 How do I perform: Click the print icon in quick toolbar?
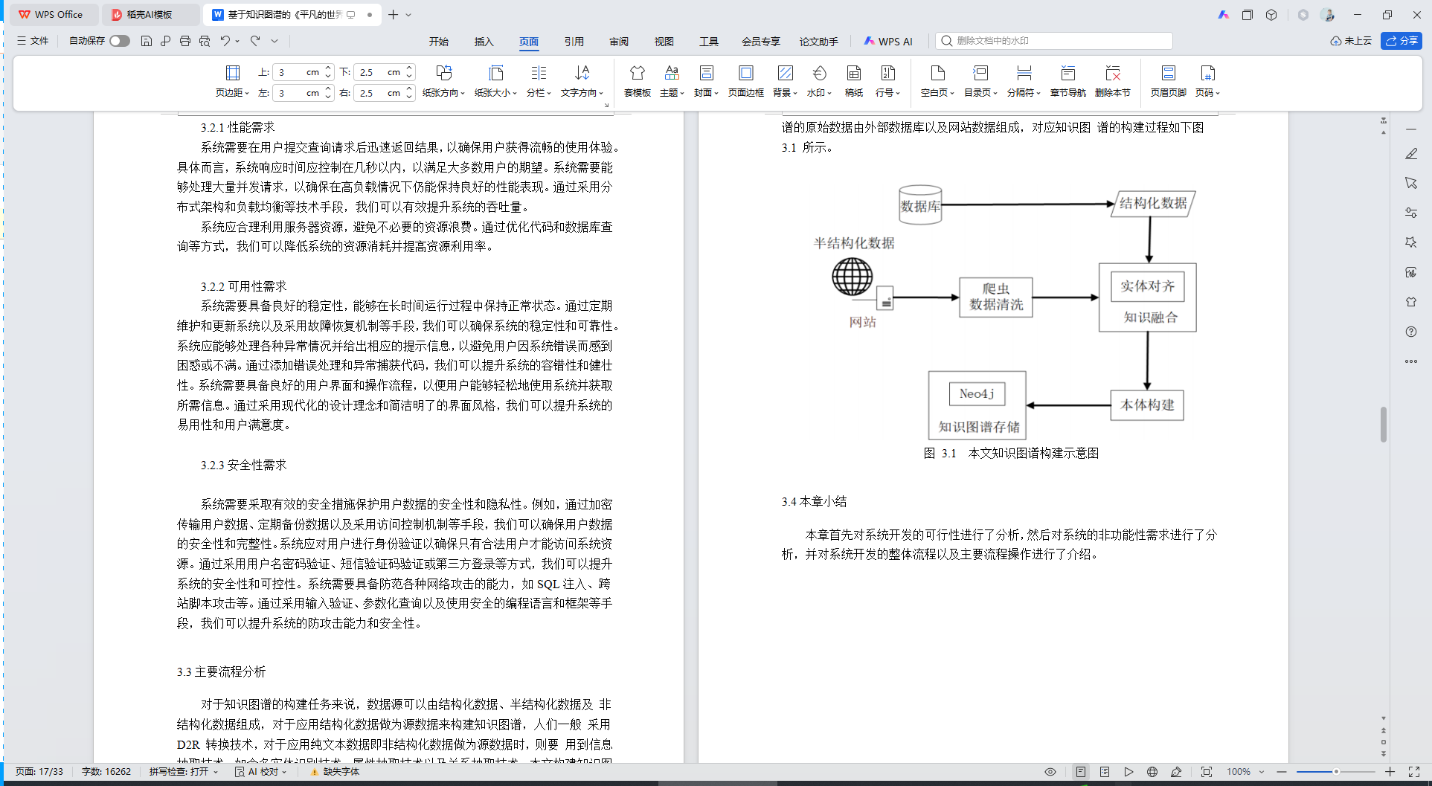click(x=185, y=41)
